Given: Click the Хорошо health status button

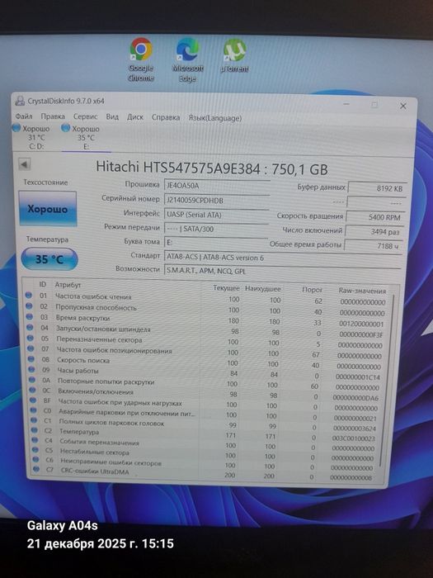Looking at the screenshot, I should pos(48,209).
